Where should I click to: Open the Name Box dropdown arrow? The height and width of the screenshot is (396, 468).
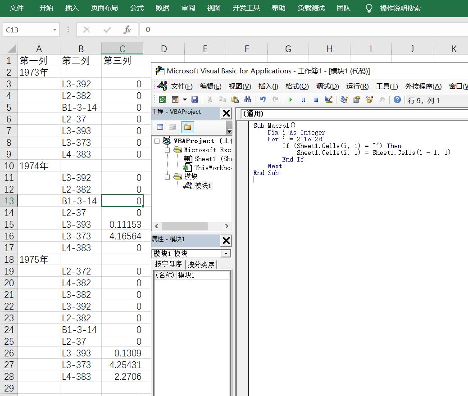tap(55, 30)
